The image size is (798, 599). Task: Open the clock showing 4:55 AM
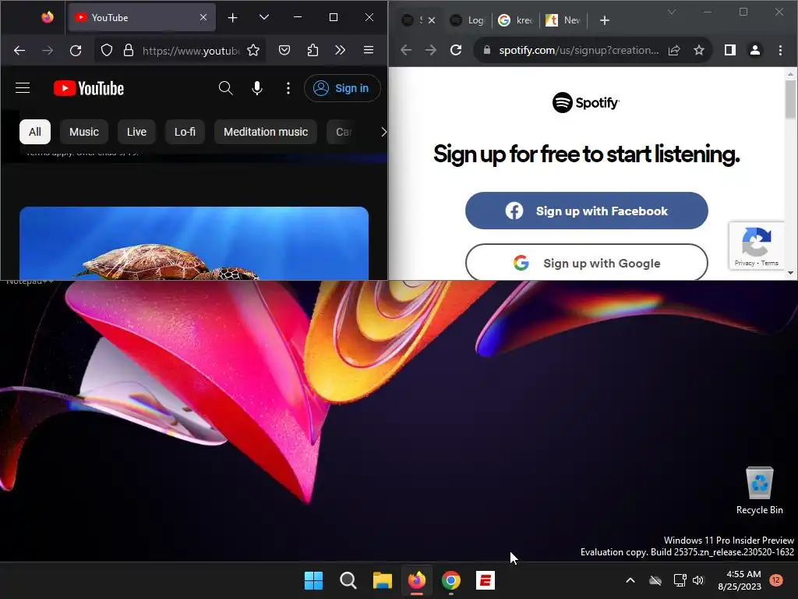click(740, 580)
